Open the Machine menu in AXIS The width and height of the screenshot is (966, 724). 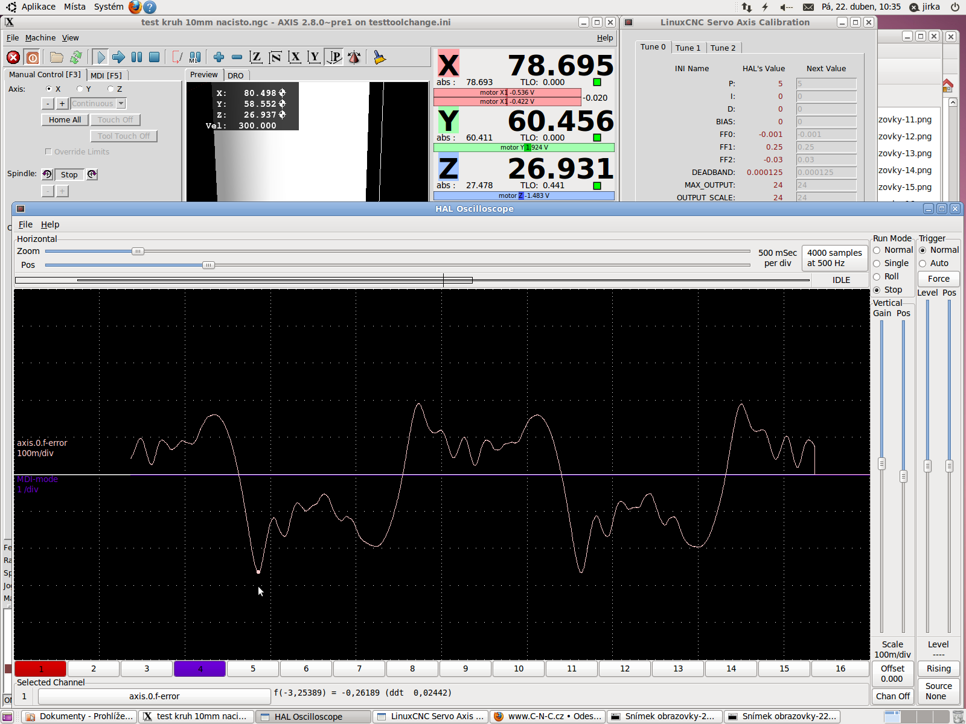coord(40,37)
